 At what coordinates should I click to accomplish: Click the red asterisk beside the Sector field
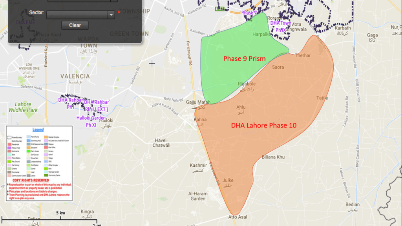click(x=119, y=12)
